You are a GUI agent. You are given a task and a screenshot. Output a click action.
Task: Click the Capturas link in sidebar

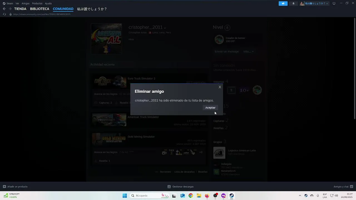point(219,121)
